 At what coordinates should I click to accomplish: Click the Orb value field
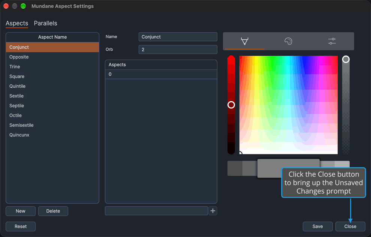point(178,49)
